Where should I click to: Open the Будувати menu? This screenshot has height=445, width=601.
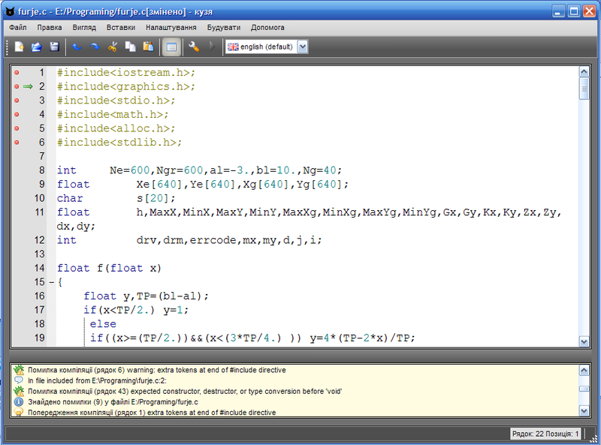[x=224, y=28]
